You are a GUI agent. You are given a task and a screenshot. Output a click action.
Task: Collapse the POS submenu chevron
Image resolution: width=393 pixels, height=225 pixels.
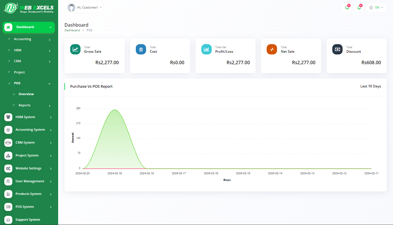[x=50, y=84]
